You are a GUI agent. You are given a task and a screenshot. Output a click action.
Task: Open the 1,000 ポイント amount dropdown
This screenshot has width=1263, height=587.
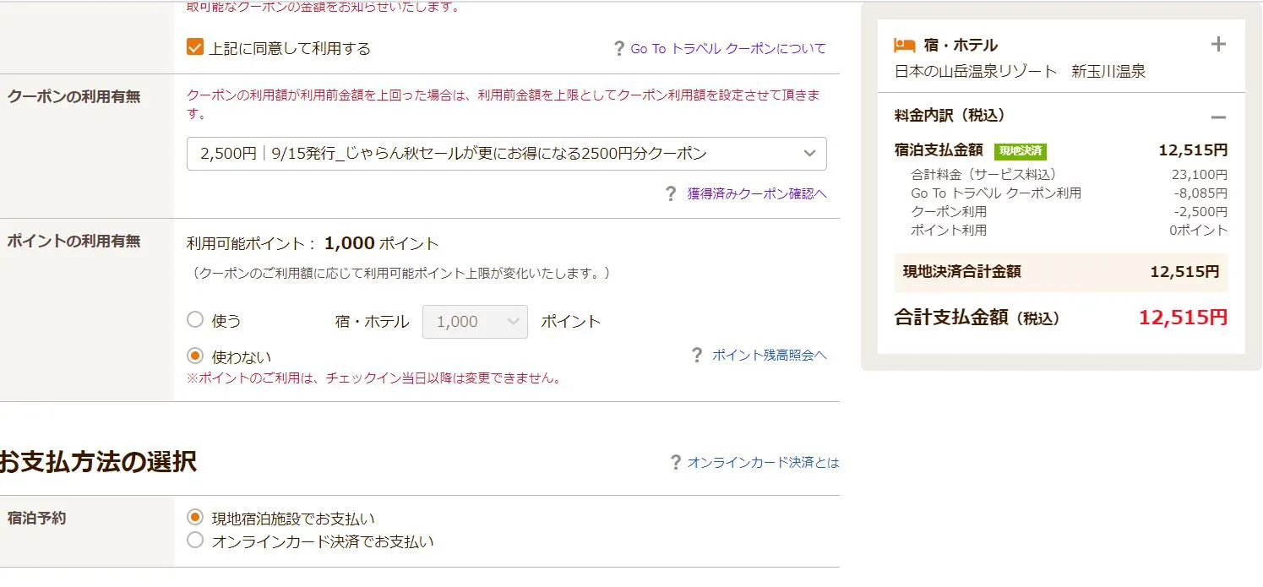click(475, 322)
